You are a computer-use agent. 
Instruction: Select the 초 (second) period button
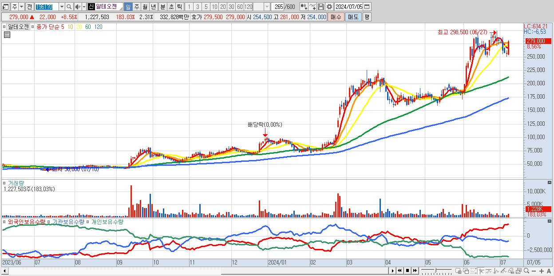pyautogui.click(x=171, y=7)
